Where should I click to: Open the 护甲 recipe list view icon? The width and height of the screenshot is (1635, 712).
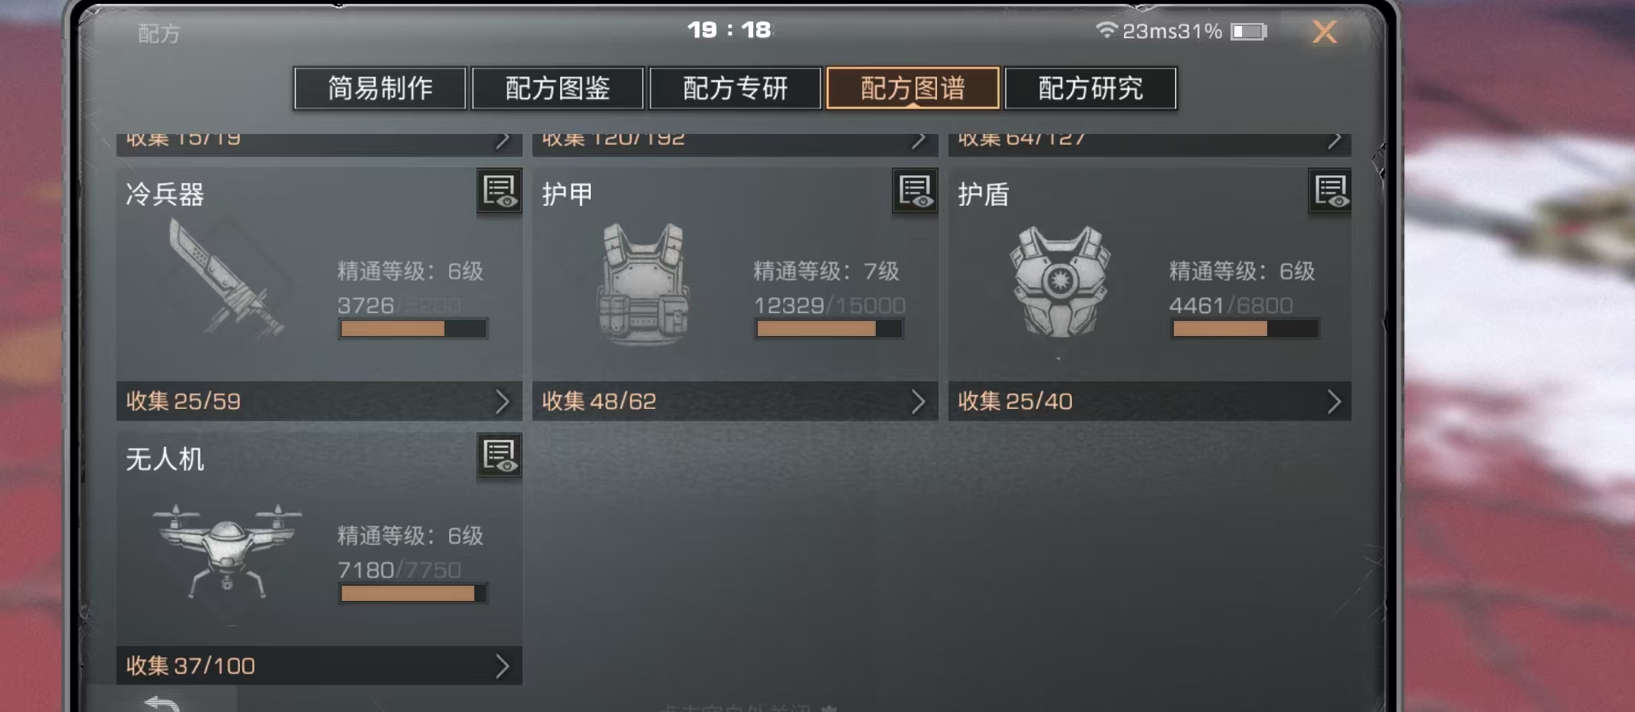(x=915, y=191)
